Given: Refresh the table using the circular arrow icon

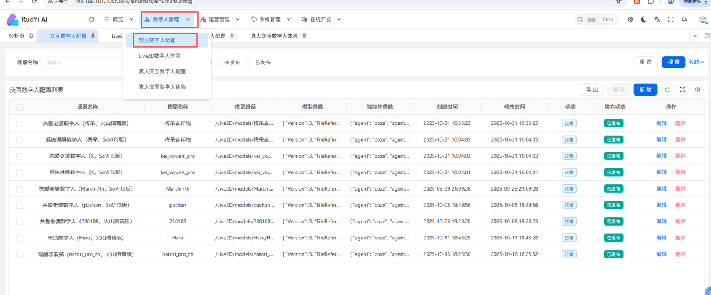Looking at the screenshot, I should pos(668,89).
